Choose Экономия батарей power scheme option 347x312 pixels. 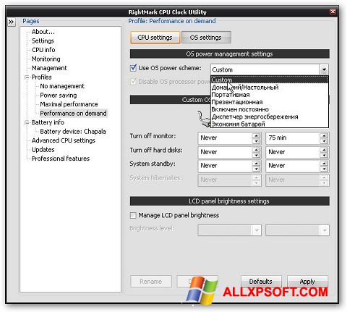coord(270,124)
